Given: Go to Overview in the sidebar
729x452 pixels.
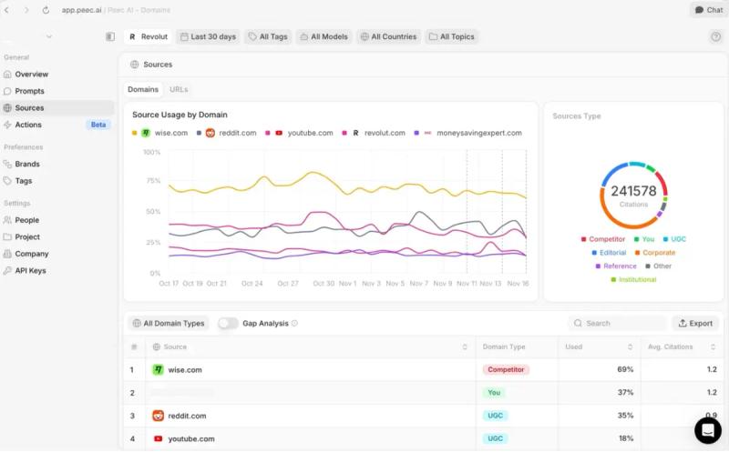Looking at the screenshot, I should click(x=56, y=75).
